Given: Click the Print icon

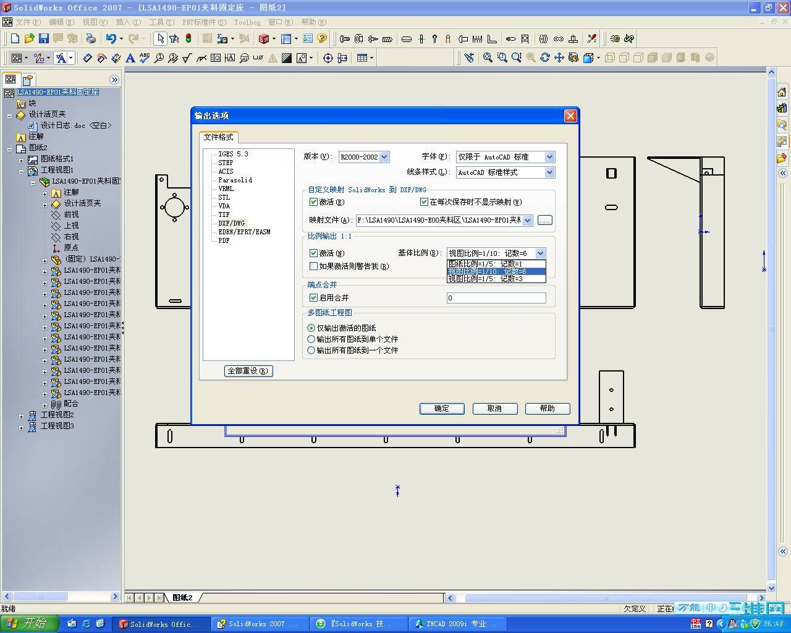Looking at the screenshot, I should pos(91,38).
